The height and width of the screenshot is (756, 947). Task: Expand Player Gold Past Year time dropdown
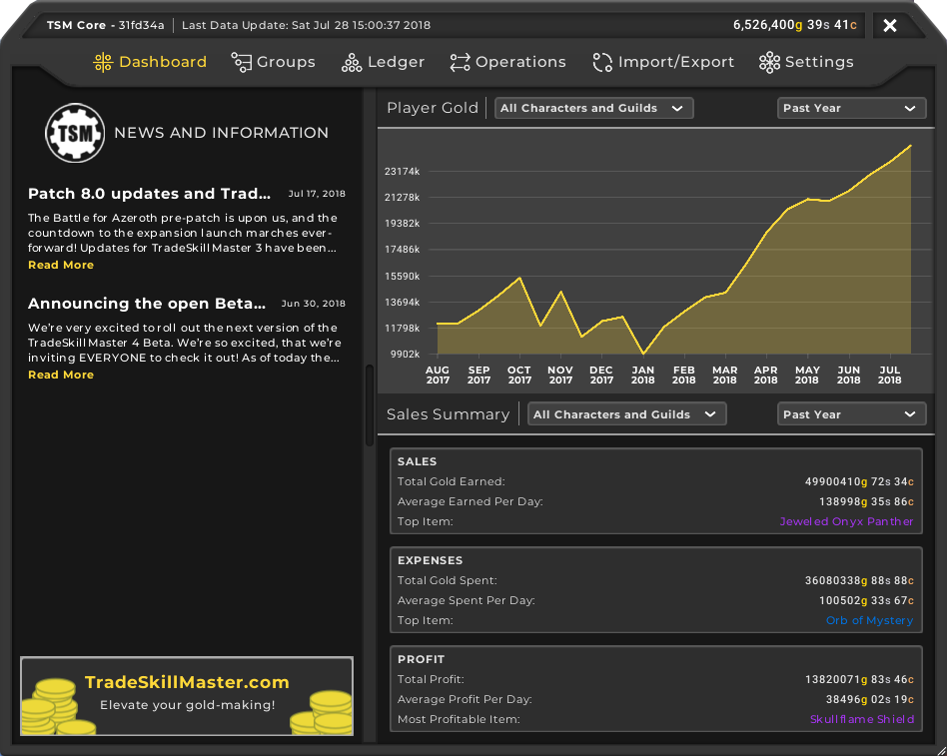pos(849,108)
